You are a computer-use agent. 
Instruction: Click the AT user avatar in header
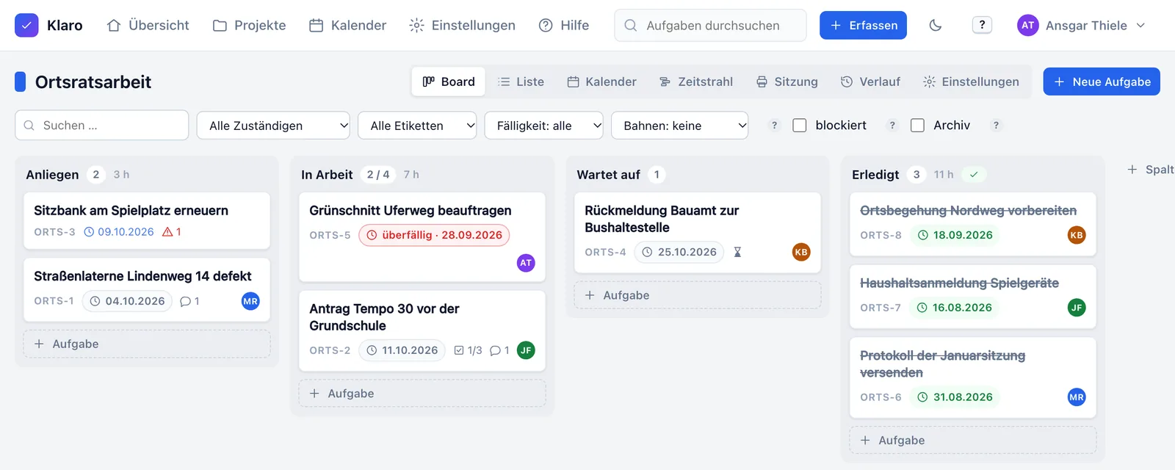pos(1027,25)
